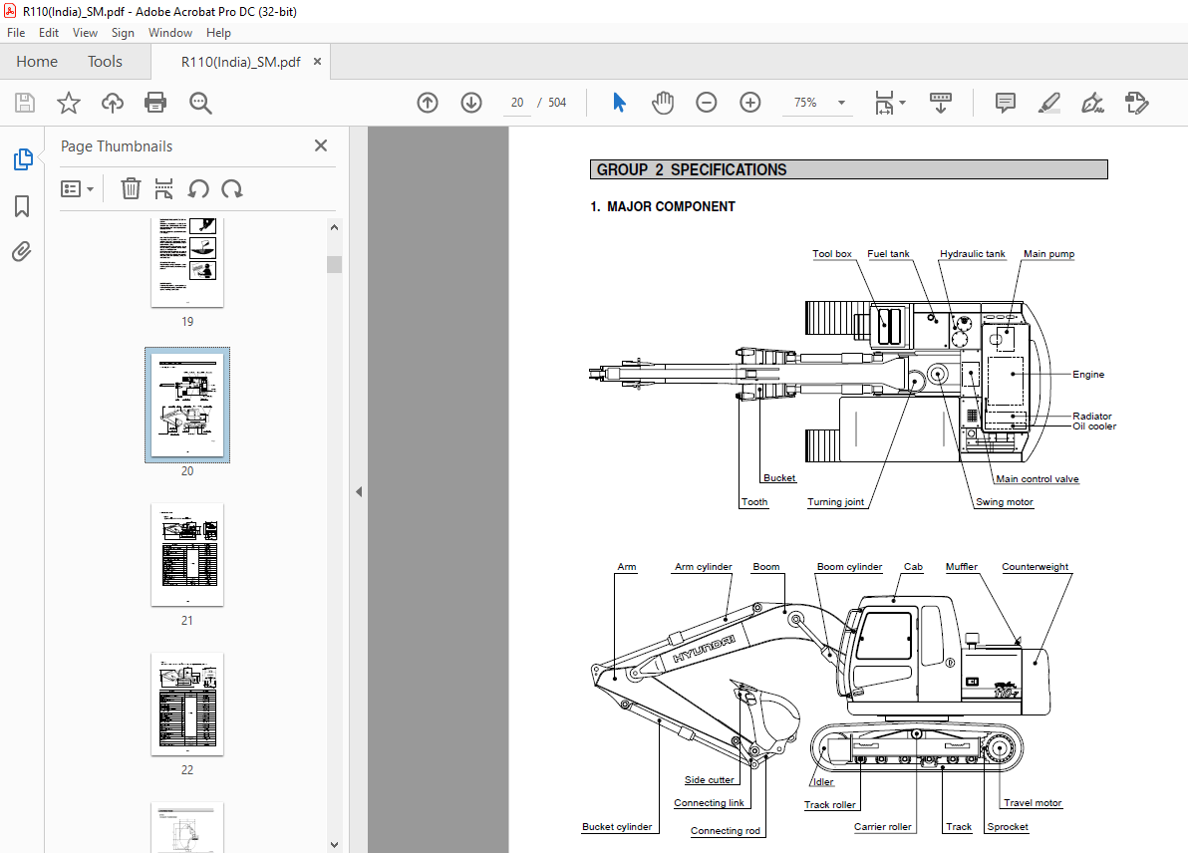Click the 'Hydraulic tank' diagram label
Image resolution: width=1188 pixels, height=853 pixels.
pos(973,254)
